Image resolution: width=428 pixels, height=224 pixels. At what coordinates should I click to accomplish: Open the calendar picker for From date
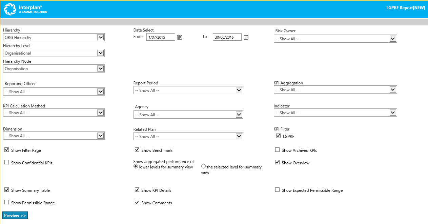[180, 37]
